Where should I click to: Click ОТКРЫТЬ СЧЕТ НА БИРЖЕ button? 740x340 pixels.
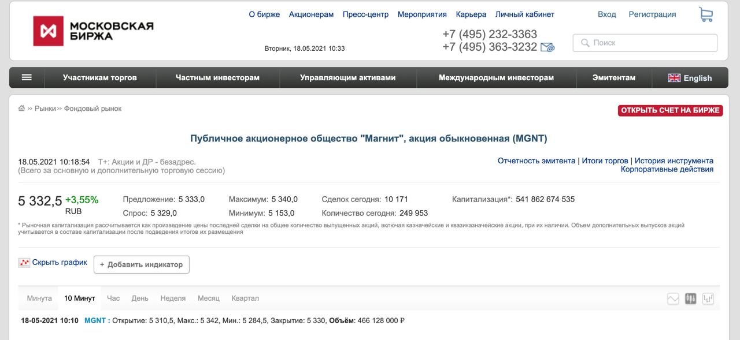point(671,110)
